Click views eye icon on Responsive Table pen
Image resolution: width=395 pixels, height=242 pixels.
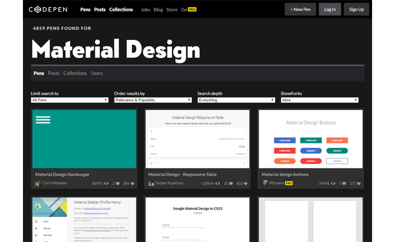point(217,184)
